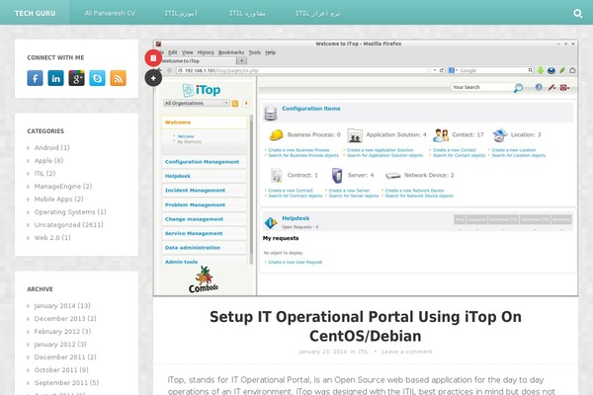Click the January 23, 2014 post date
The height and width of the screenshot is (395, 593).
[322, 352]
